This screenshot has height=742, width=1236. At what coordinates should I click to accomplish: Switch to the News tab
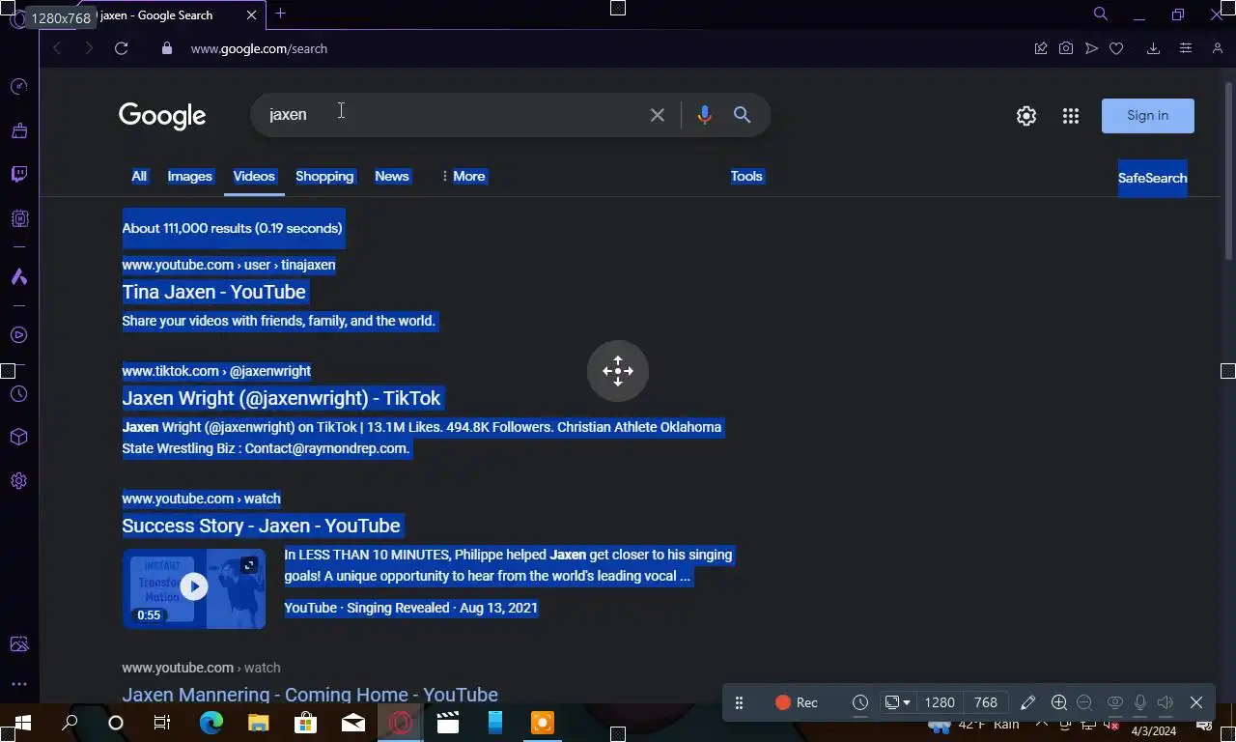(392, 176)
